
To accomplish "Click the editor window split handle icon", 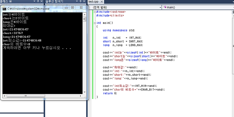I will 233,12.
